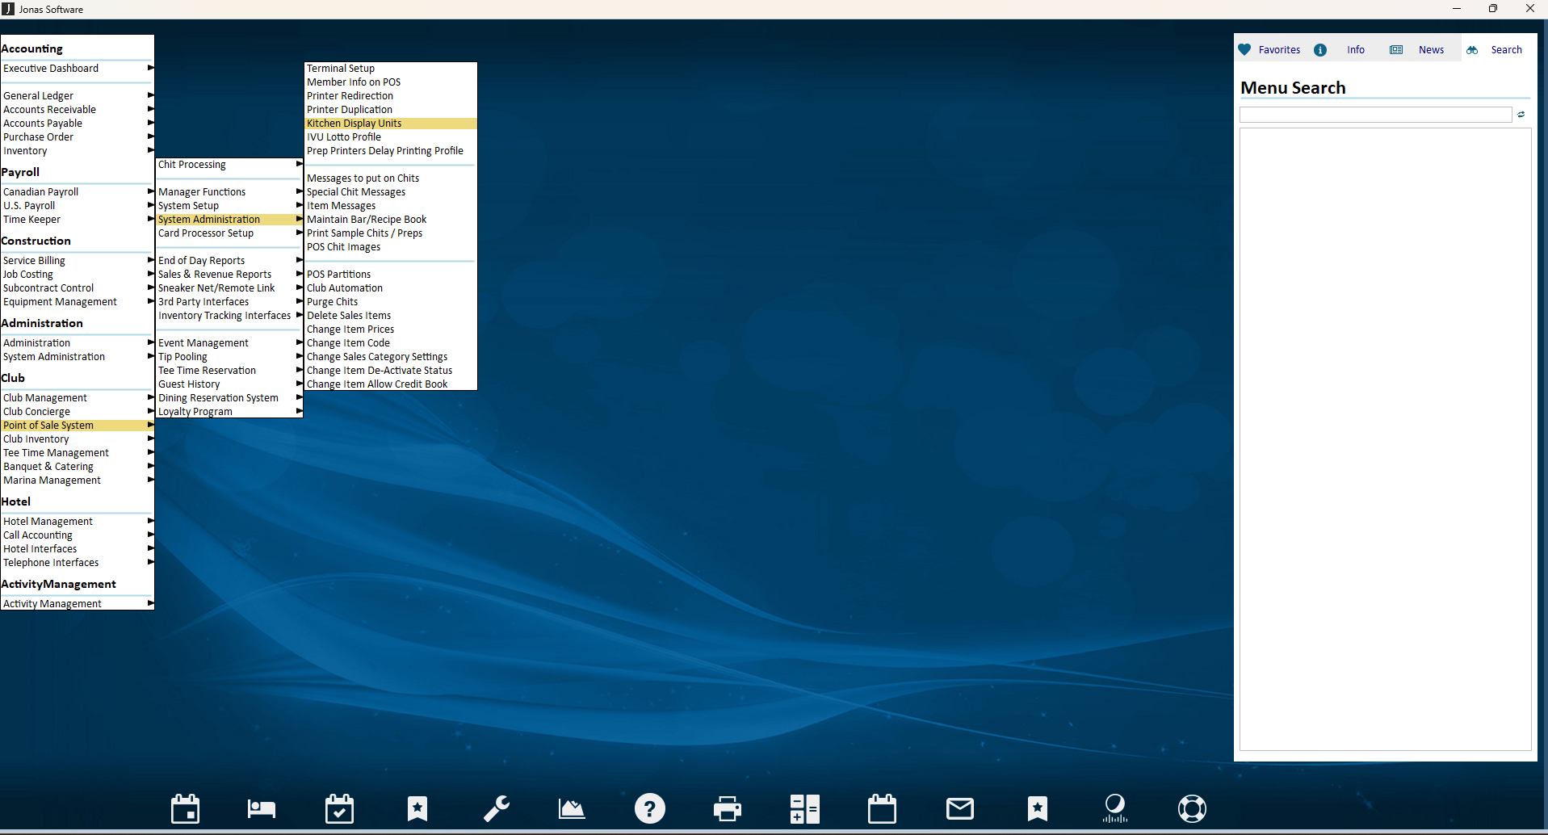Image resolution: width=1548 pixels, height=835 pixels.
Task: Click the bookmark star icon beside the envelope
Action: click(x=1038, y=808)
